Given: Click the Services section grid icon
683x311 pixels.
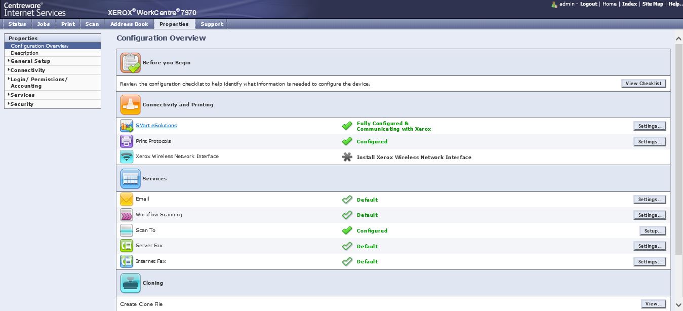Looking at the screenshot, I should pyautogui.click(x=130, y=179).
